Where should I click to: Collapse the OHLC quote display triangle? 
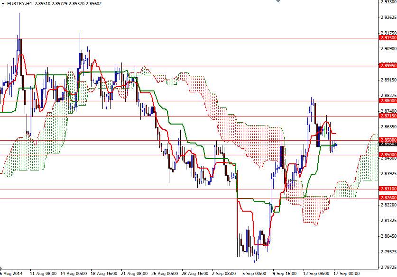click(x=3, y=3)
